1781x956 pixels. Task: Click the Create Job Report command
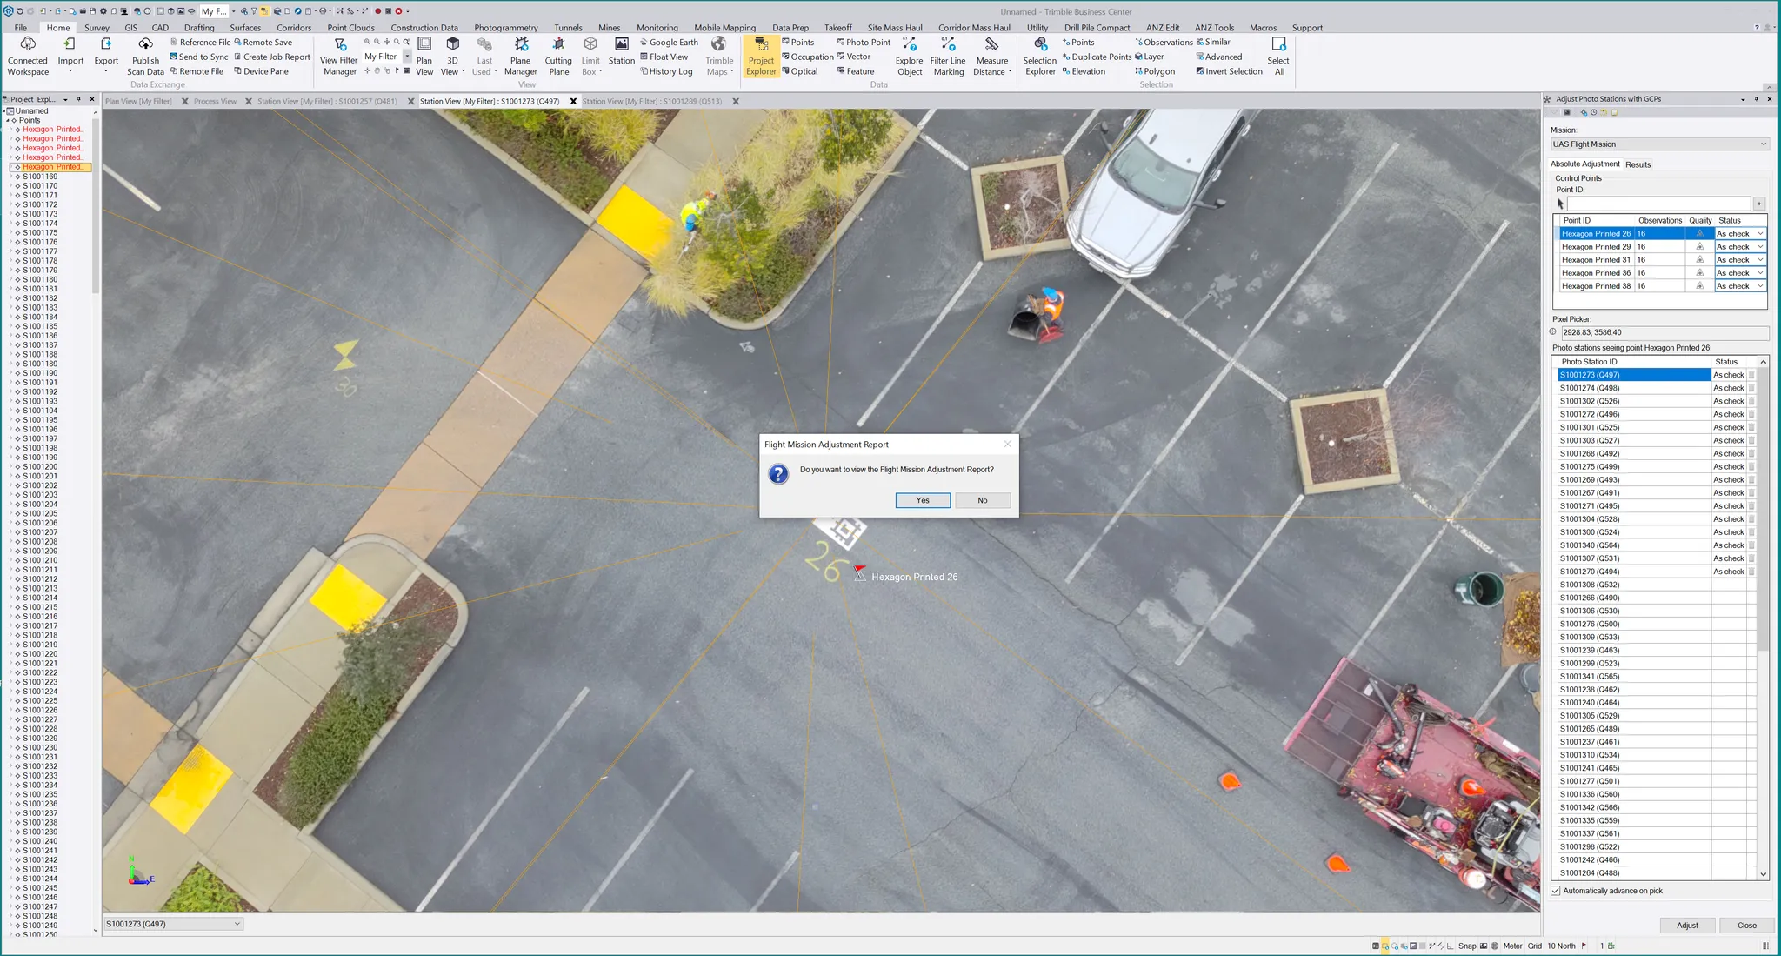pyautogui.click(x=272, y=57)
